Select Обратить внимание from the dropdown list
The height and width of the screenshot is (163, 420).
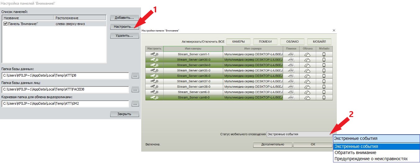355,153
